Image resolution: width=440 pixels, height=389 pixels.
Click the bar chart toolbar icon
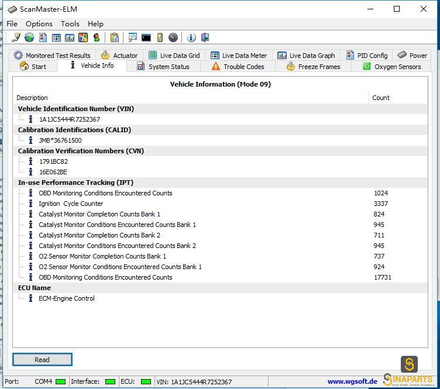(x=69, y=37)
